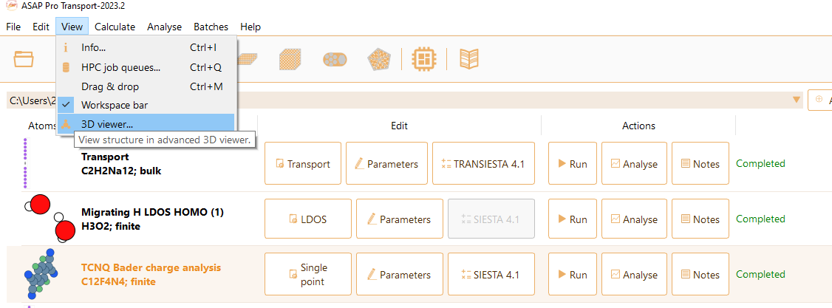The width and height of the screenshot is (832, 308).
Task: Click the pentagon-shaped toolbar icon
Action: [x=379, y=59]
